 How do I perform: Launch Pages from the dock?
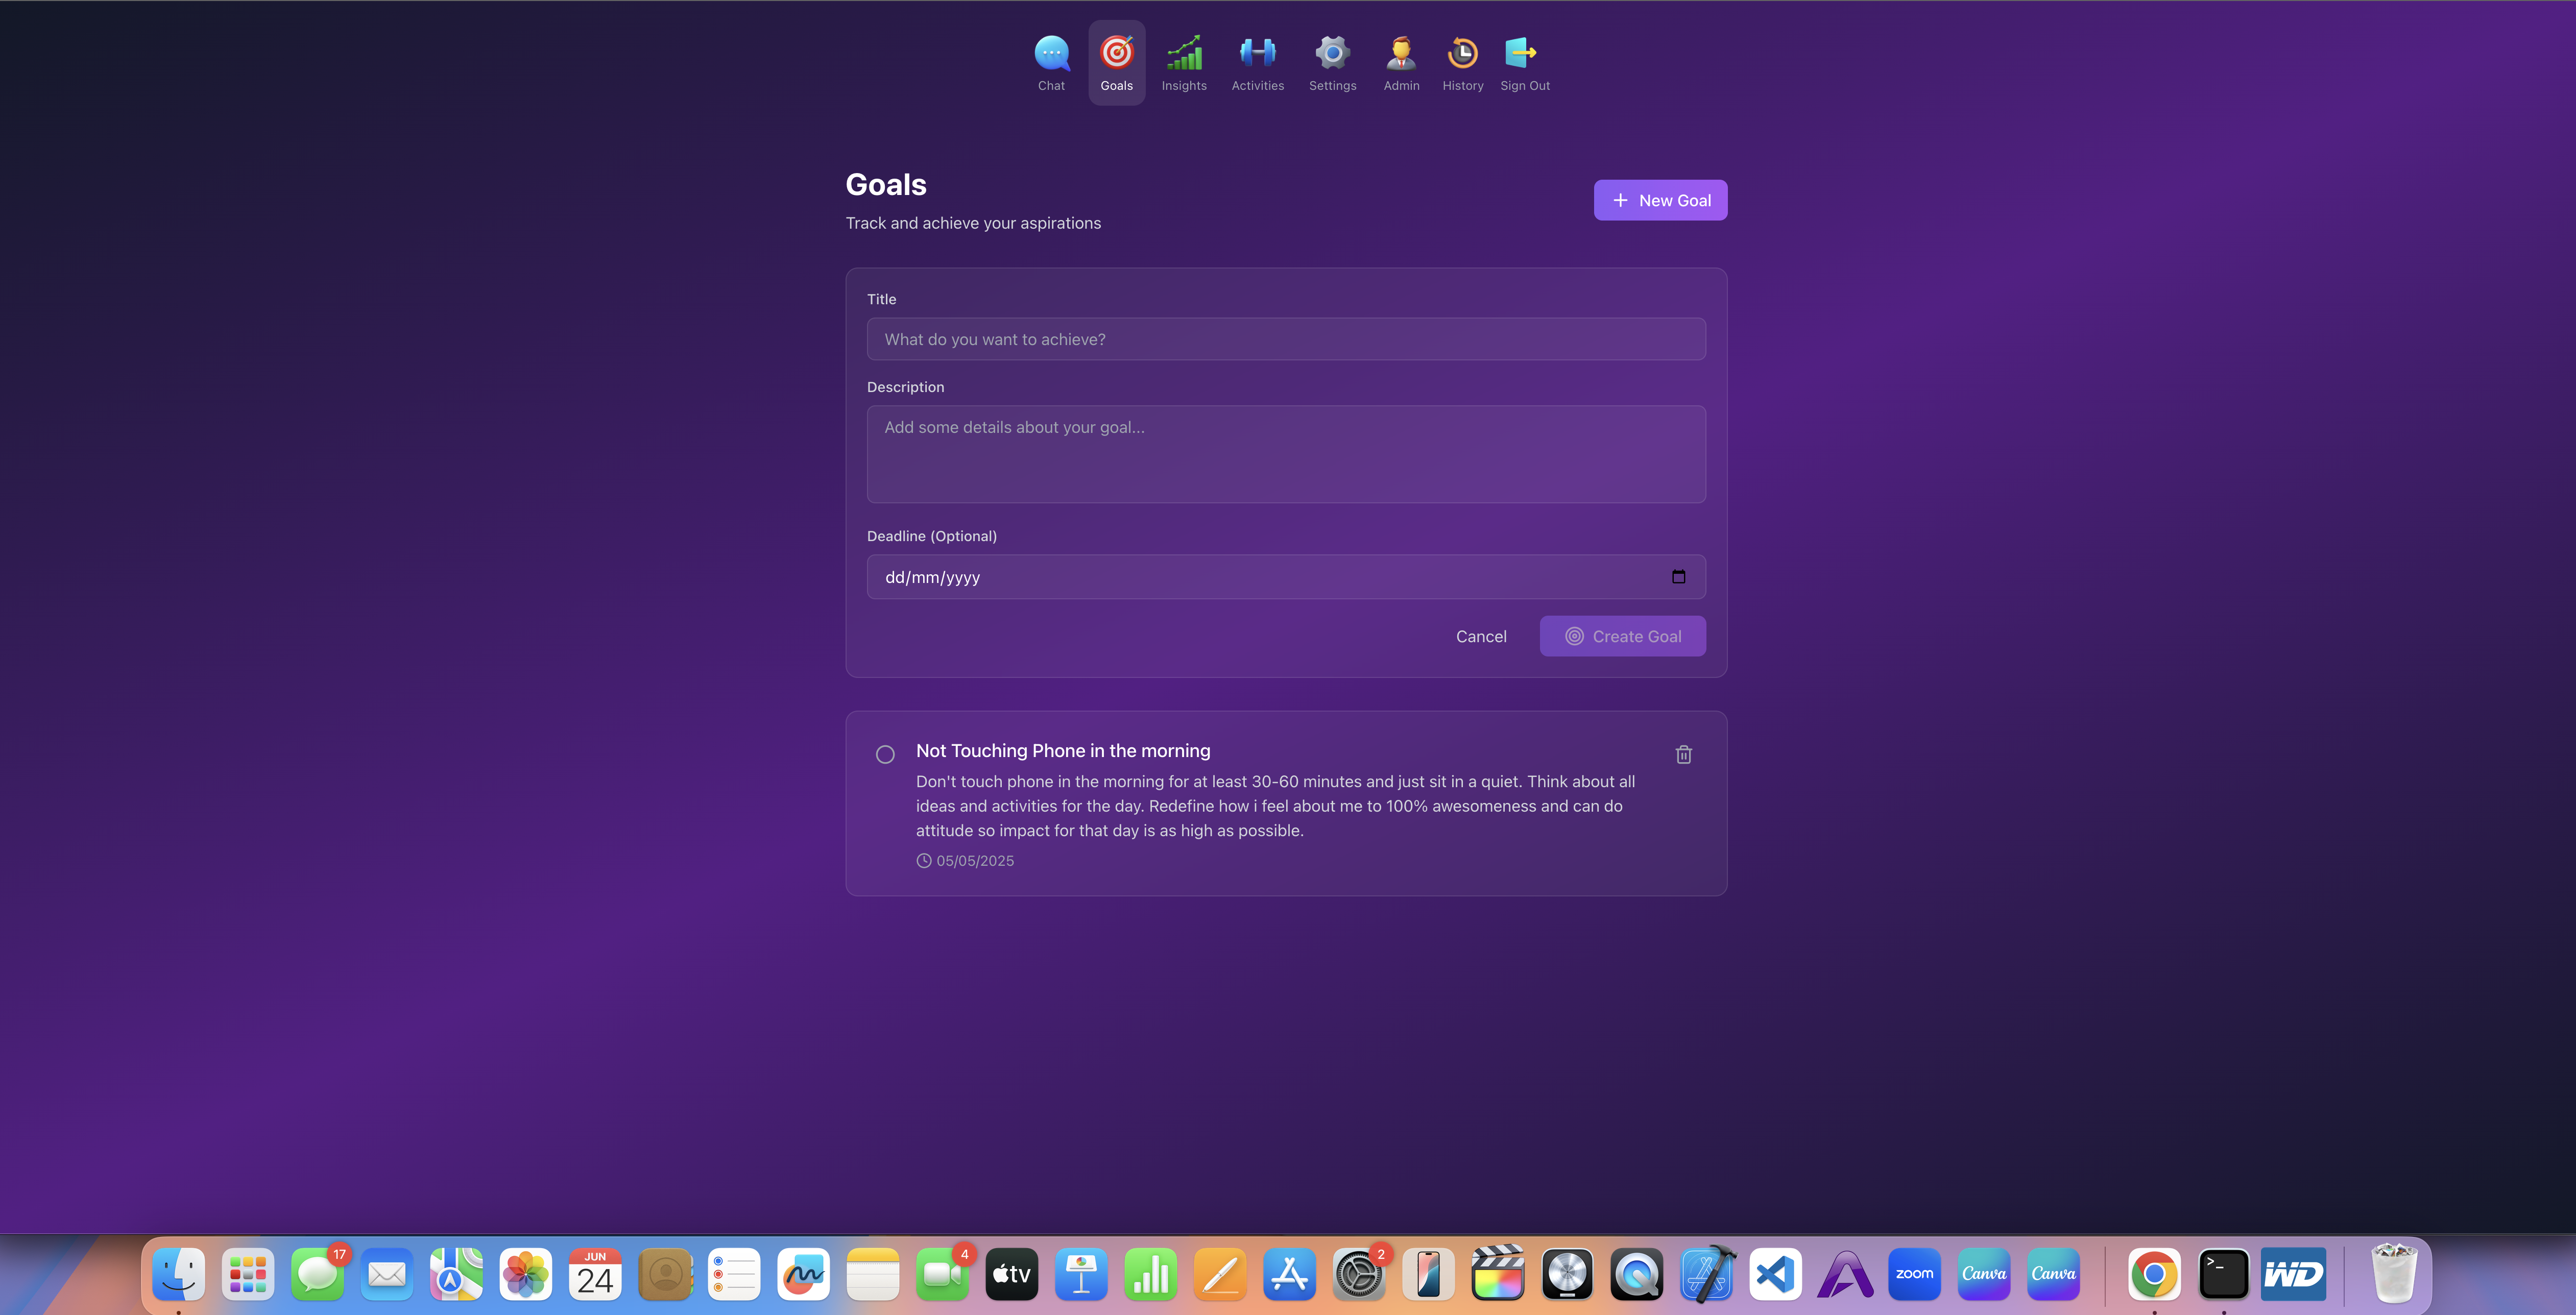(1220, 1273)
